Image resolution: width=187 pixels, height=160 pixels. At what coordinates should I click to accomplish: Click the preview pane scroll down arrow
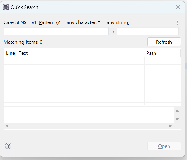(x=177, y=119)
